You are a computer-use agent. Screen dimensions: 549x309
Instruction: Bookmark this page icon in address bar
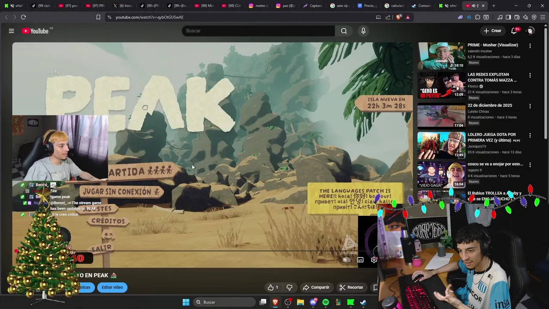tap(98, 17)
